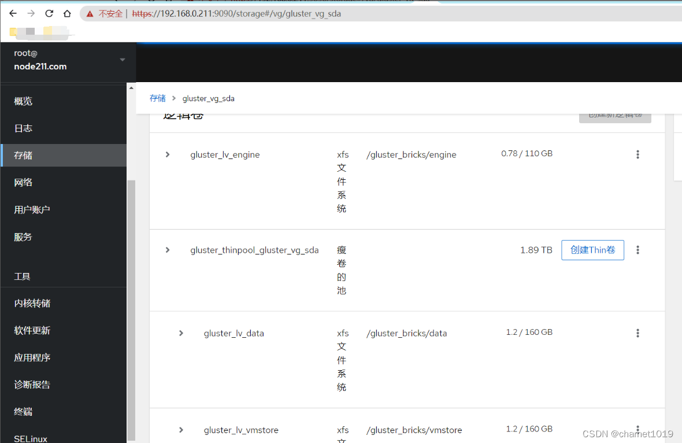Expand the gluster_lv_vmstore row
Viewport: 682px width, 443px height.
[x=181, y=430]
